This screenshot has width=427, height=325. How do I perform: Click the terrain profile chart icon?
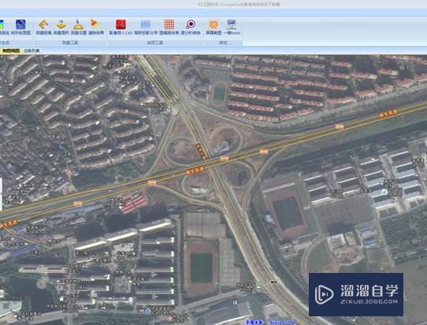[x=20, y=24]
